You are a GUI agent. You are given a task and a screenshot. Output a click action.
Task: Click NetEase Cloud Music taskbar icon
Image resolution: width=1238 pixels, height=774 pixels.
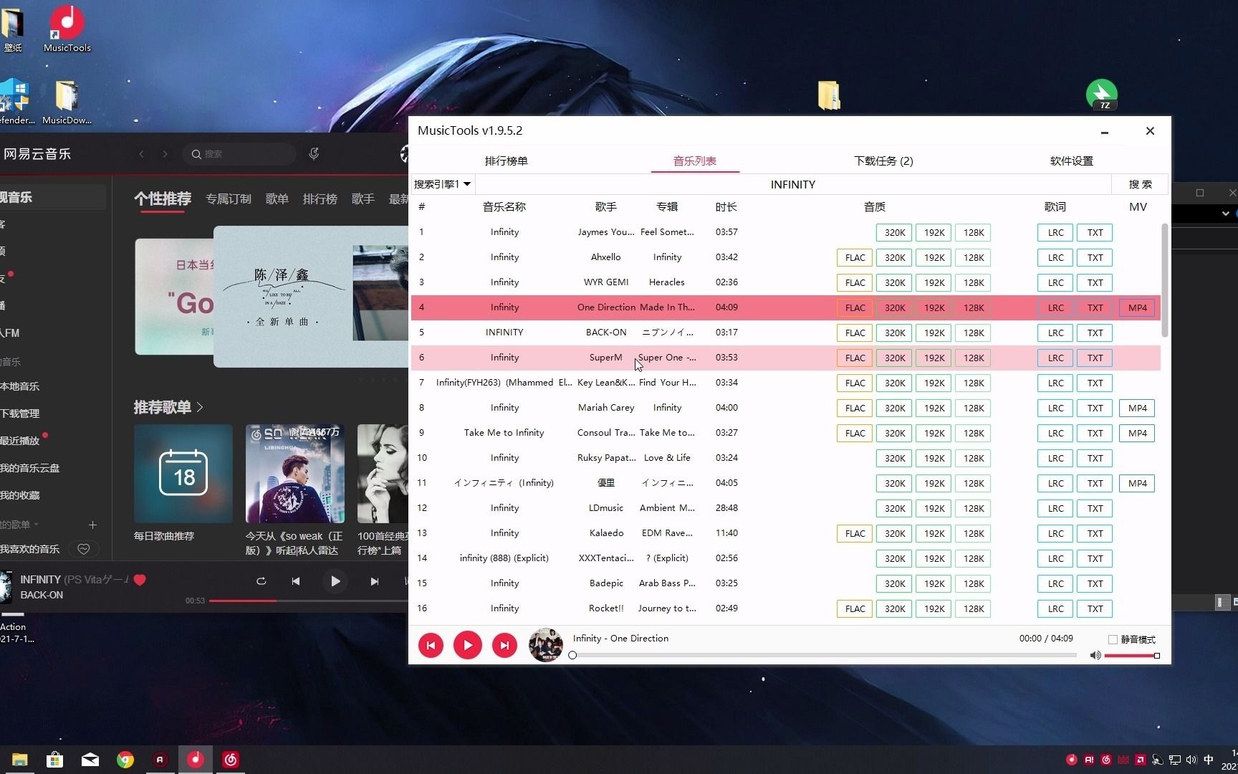[231, 760]
